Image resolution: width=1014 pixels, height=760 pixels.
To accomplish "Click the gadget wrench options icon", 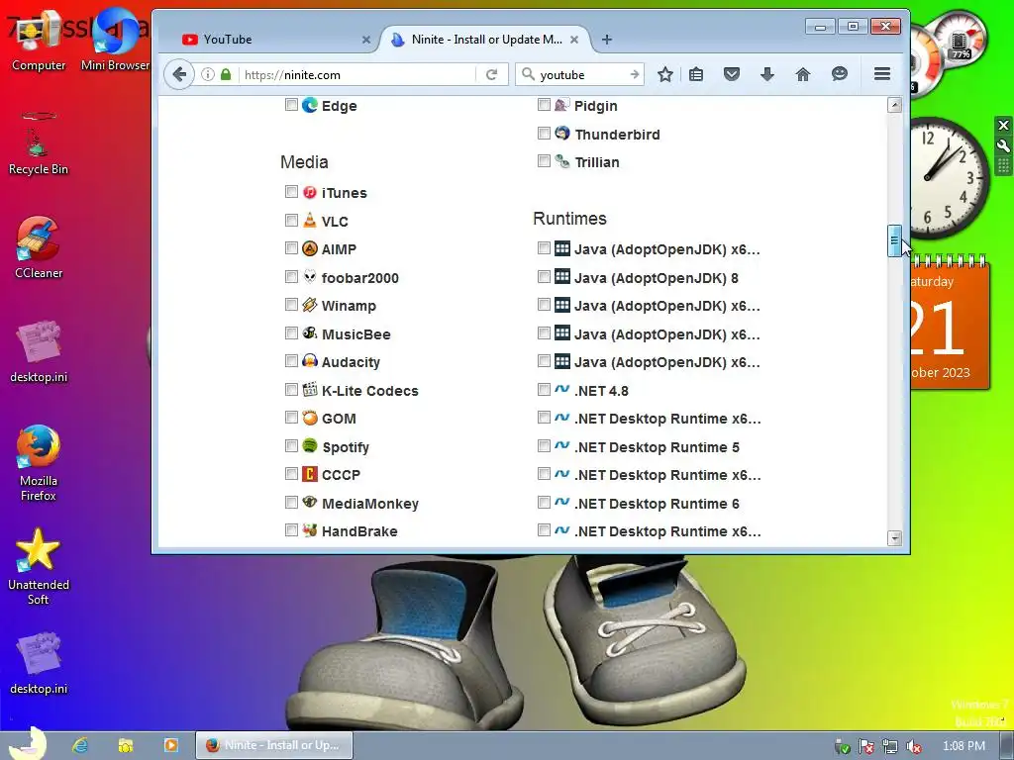I will click(x=1003, y=145).
